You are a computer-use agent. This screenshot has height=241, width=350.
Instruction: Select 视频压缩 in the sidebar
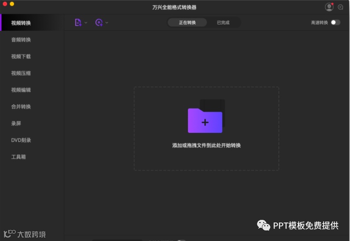(x=21, y=73)
